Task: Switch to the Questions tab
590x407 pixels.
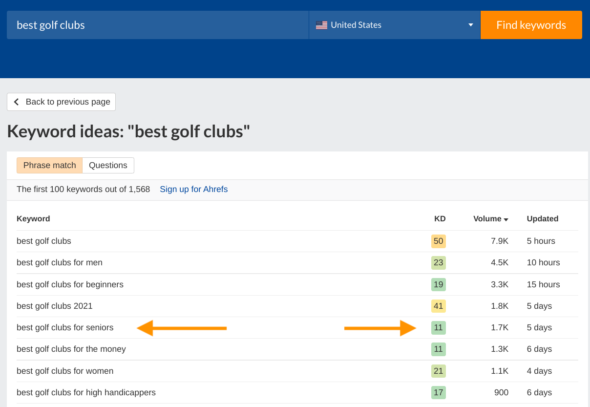Action: coord(108,165)
